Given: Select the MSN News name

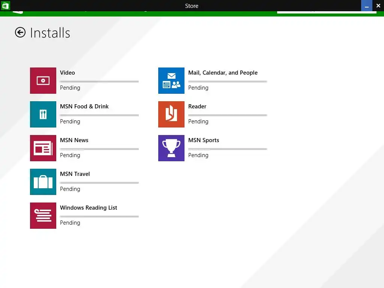Looking at the screenshot, I should click(74, 140).
